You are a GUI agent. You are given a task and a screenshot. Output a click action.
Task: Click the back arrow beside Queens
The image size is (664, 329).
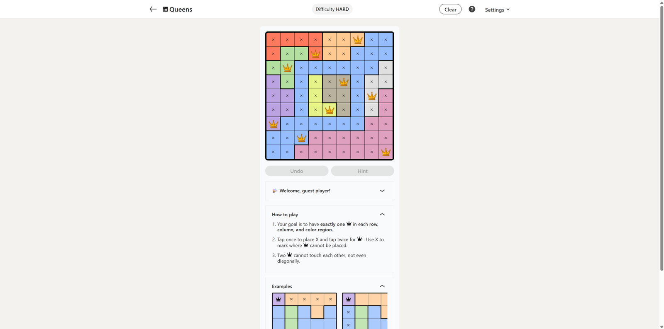153,9
